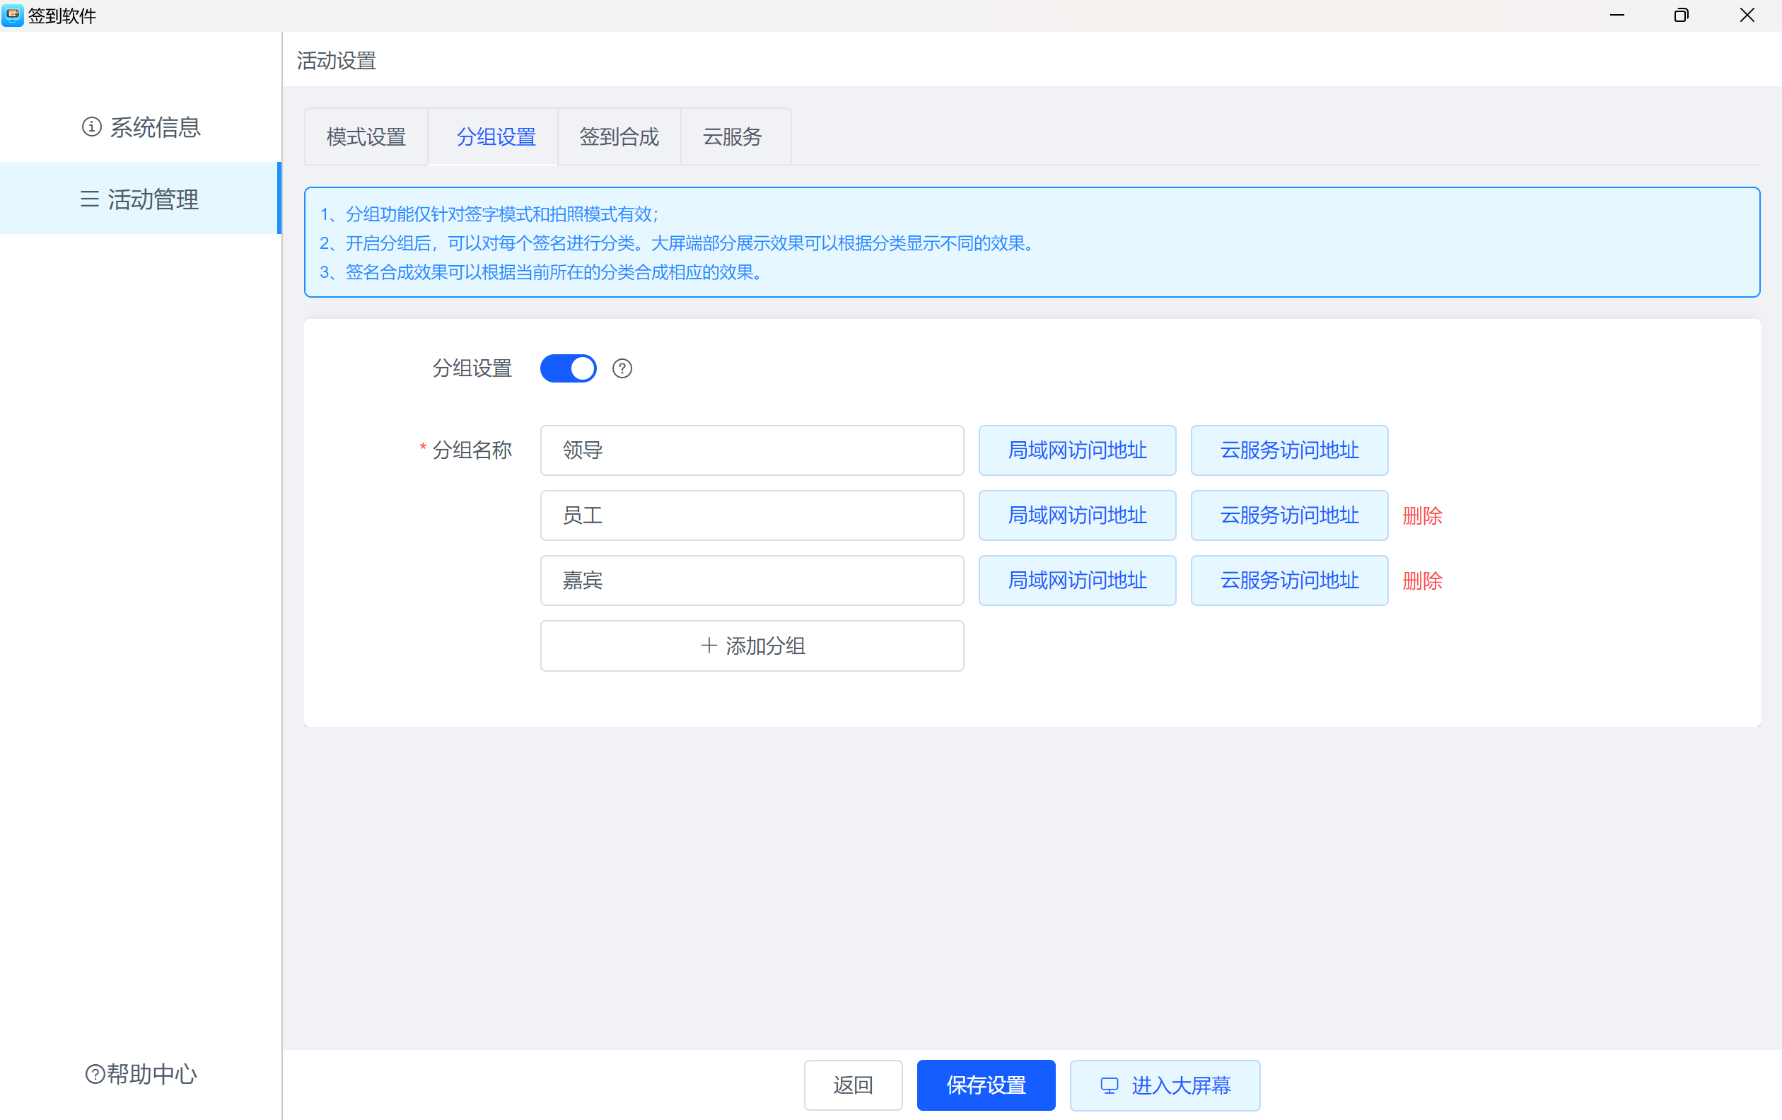Click the 员工 group name field
This screenshot has height=1120, width=1782.
pyautogui.click(x=751, y=515)
